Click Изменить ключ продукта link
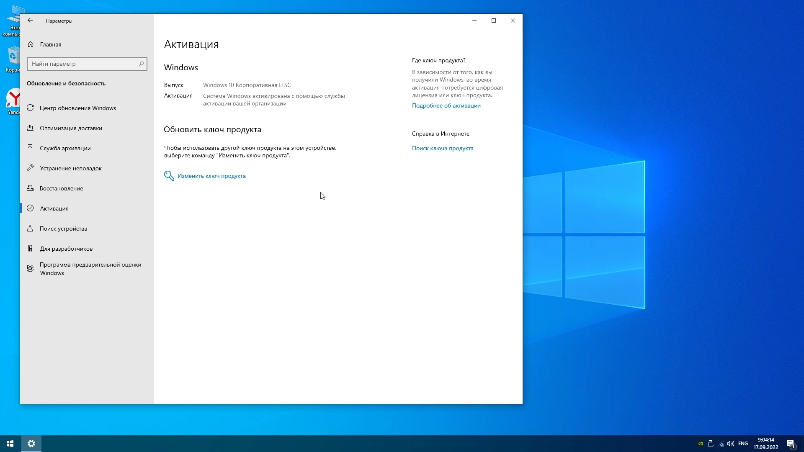Image resolution: width=804 pixels, height=452 pixels. point(211,176)
